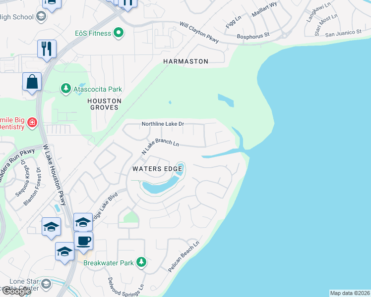
Task: Click the lowest blue graduation cap marker
Action: coord(65,252)
